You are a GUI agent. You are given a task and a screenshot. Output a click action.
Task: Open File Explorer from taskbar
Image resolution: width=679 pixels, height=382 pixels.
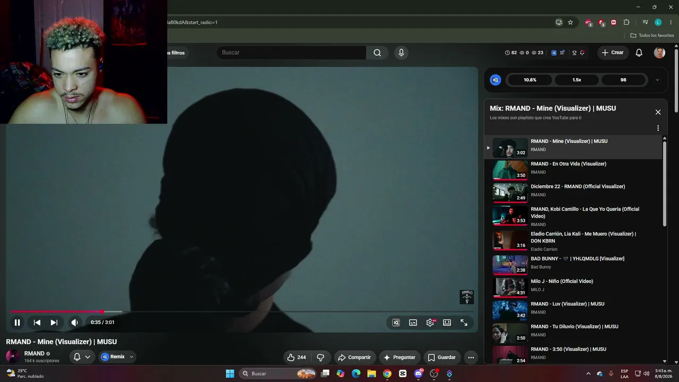point(371,374)
